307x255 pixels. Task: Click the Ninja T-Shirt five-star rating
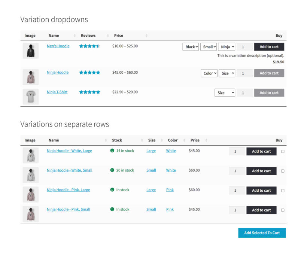click(89, 91)
